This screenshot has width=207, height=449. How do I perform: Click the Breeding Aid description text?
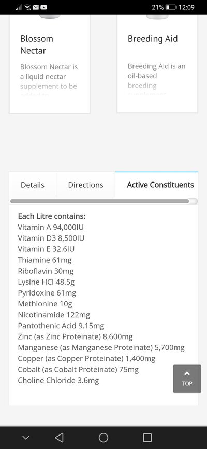click(157, 78)
